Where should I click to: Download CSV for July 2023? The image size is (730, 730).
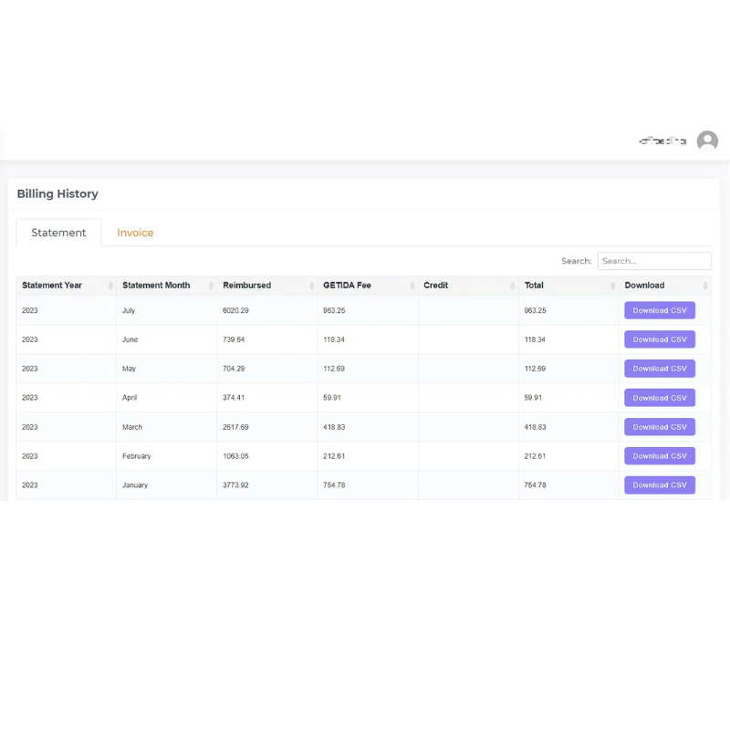659,310
